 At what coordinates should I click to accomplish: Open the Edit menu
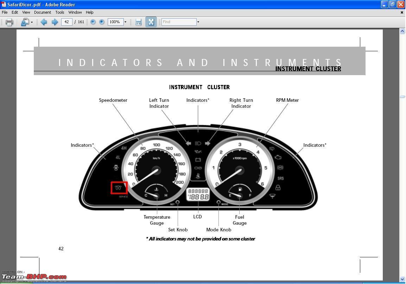[x=15, y=12]
